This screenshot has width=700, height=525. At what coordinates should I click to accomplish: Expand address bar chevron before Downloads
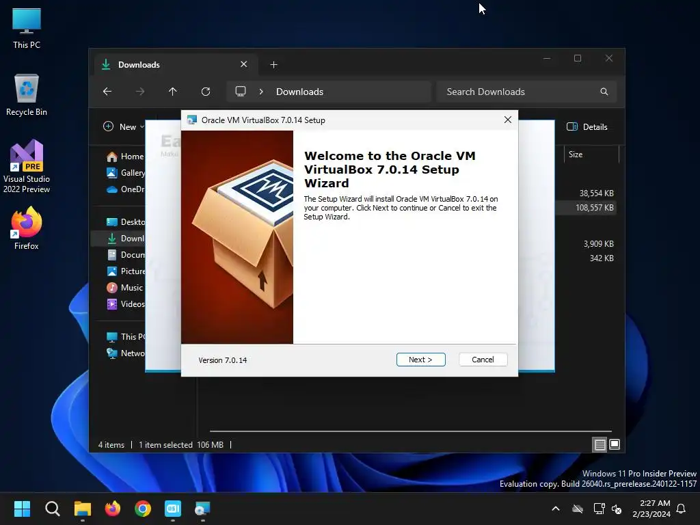coord(261,92)
